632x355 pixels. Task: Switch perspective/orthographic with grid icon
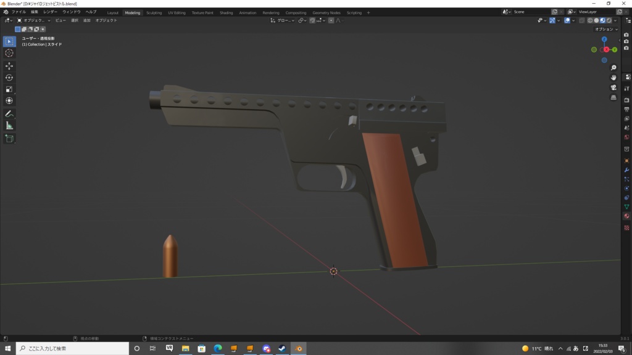tap(613, 97)
